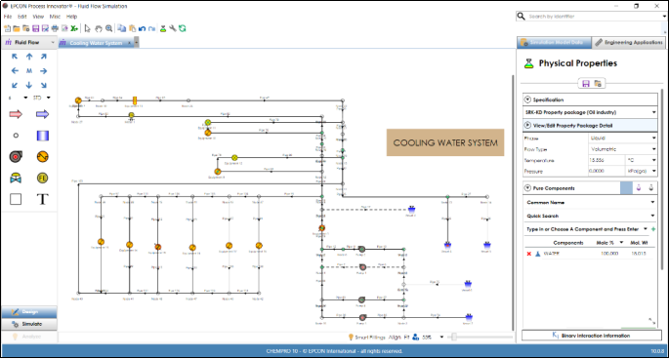This screenshot has height=359, width=669.
Task: Remove the WATER component with red X
Action: (529, 254)
